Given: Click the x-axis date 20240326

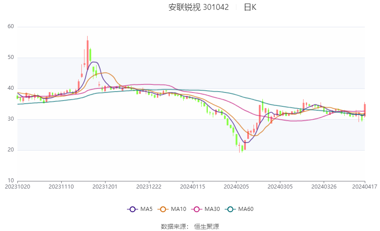Looking at the screenshot, I should tap(324, 187).
